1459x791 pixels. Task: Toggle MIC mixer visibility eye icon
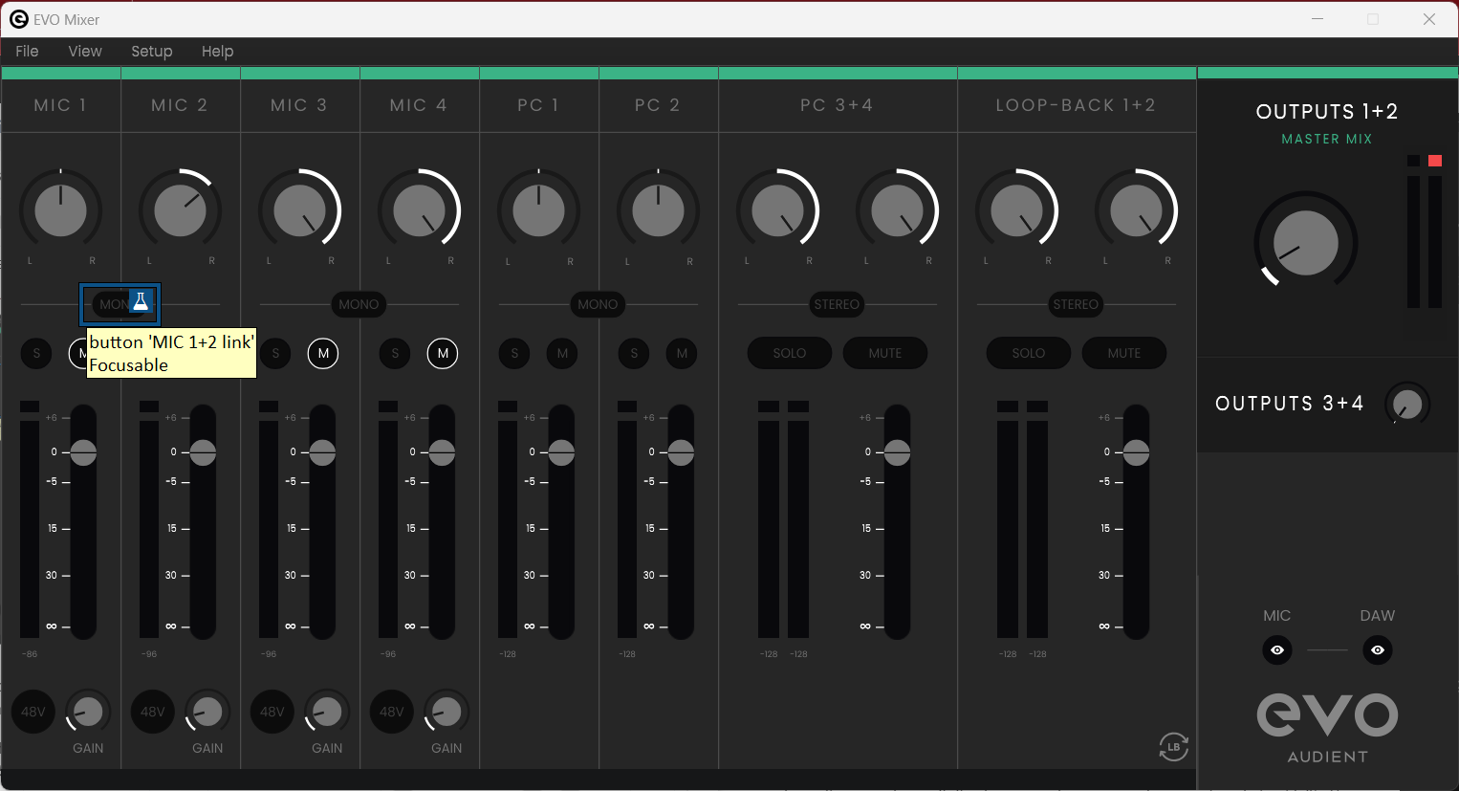1276,650
